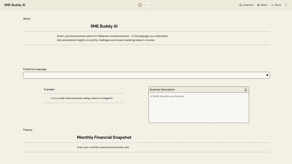Click the arrow icon beside the description placeholder
The width and height of the screenshot is (292, 164).
pyautogui.click(x=151, y=97)
